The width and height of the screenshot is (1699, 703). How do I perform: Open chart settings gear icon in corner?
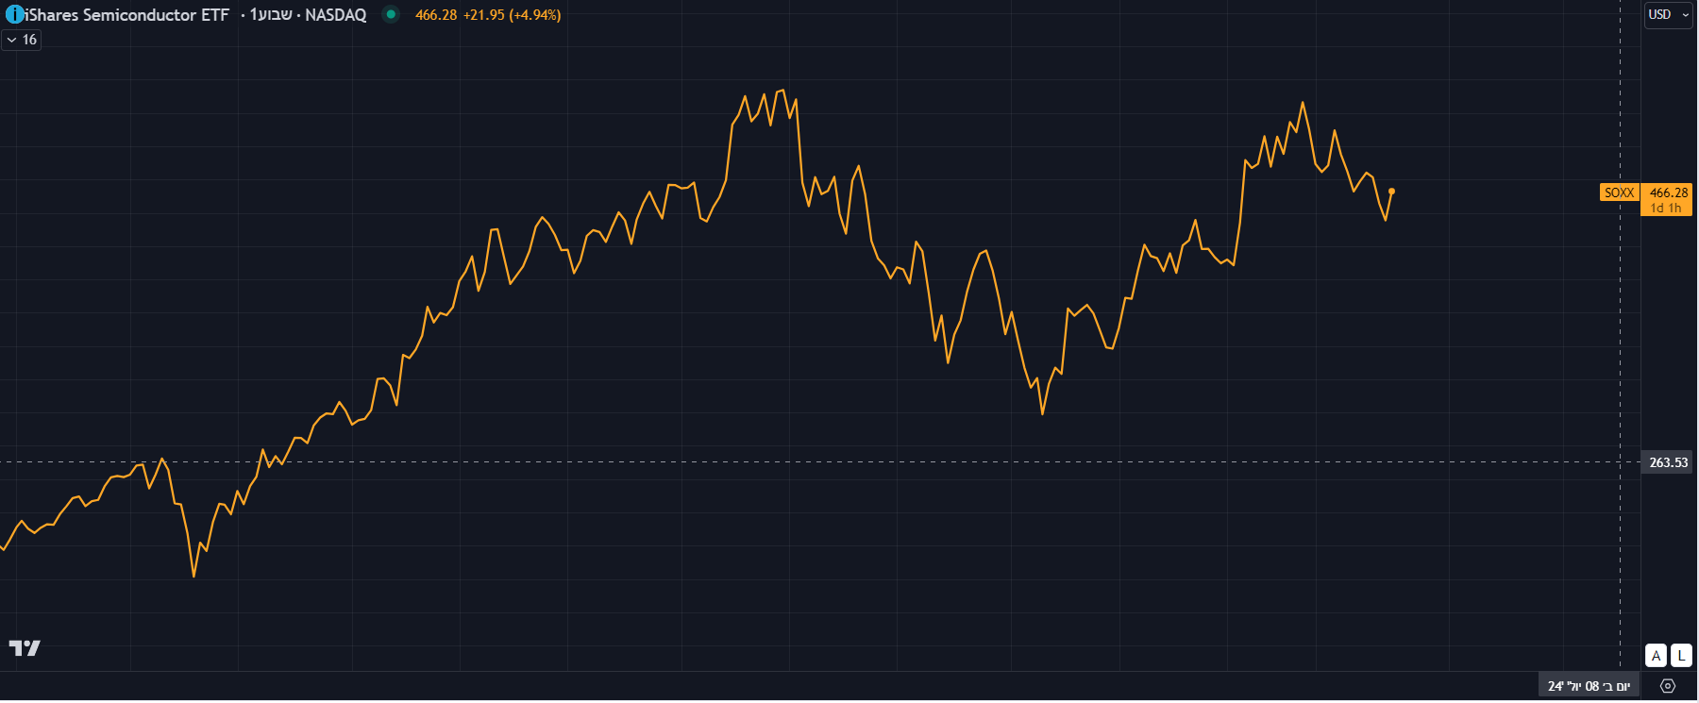pyautogui.click(x=1668, y=686)
